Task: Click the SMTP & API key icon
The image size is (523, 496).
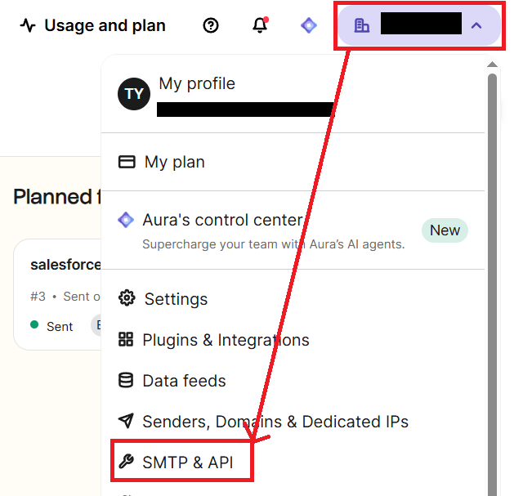Action: click(126, 462)
